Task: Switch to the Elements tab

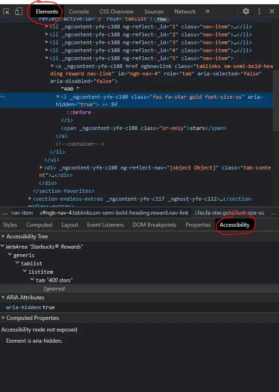Action: (x=47, y=12)
